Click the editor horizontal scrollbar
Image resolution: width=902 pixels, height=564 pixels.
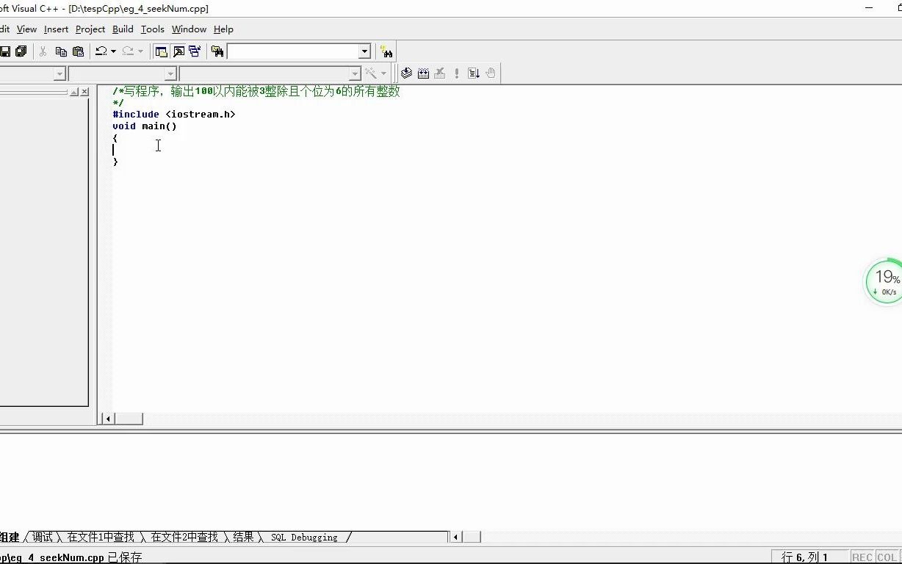click(x=129, y=418)
